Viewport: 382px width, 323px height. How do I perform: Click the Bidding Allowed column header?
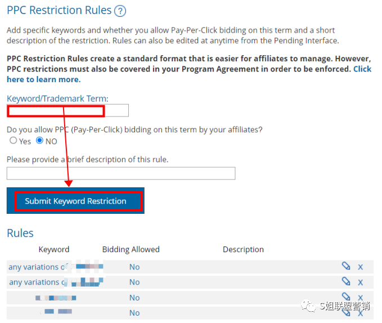[131, 249]
